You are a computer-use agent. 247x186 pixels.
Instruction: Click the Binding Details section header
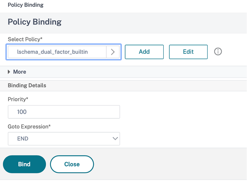click(x=27, y=86)
